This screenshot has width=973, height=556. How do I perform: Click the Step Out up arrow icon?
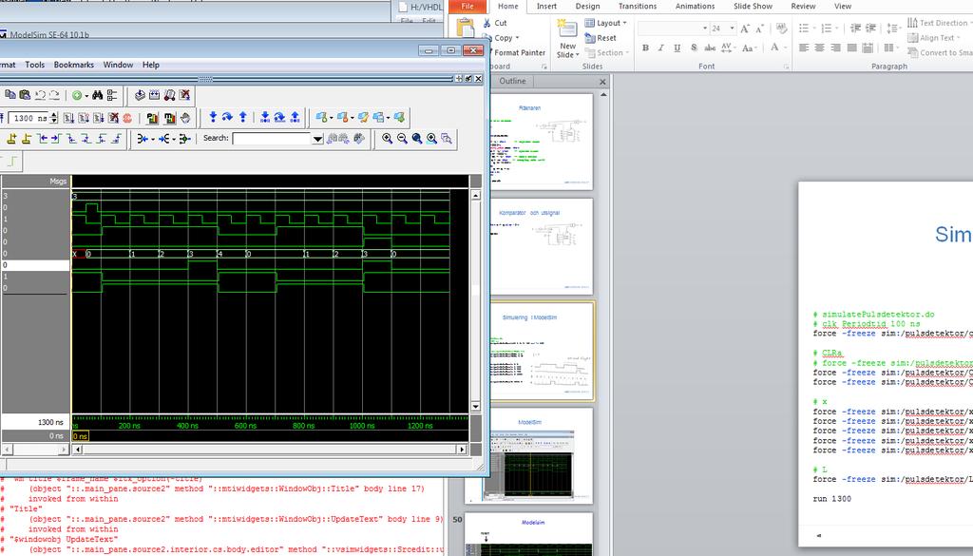[243, 117]
